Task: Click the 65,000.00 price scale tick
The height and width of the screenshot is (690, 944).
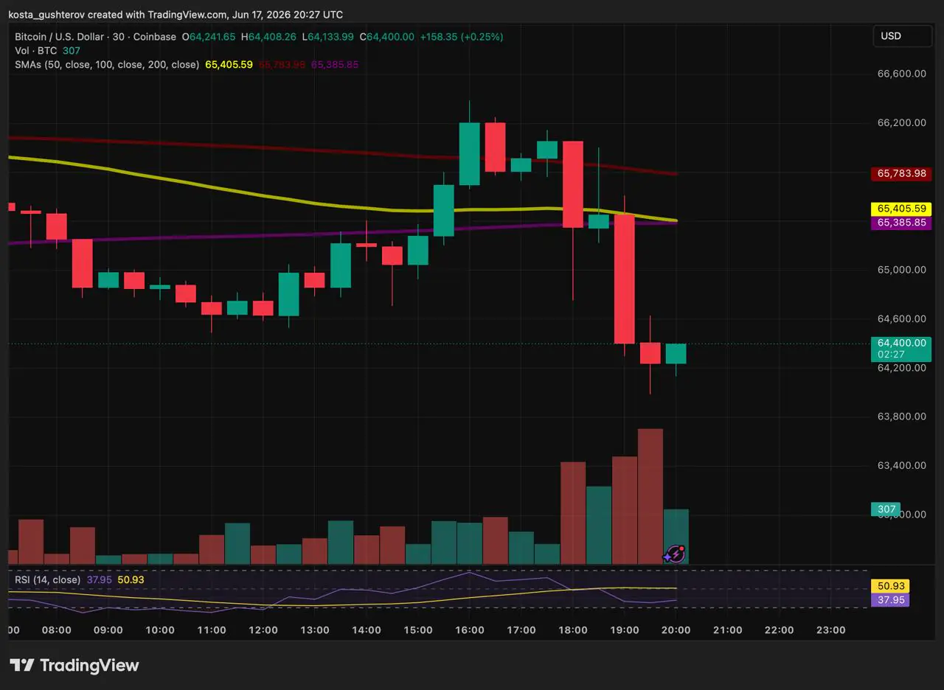Action: click(901, 270)
